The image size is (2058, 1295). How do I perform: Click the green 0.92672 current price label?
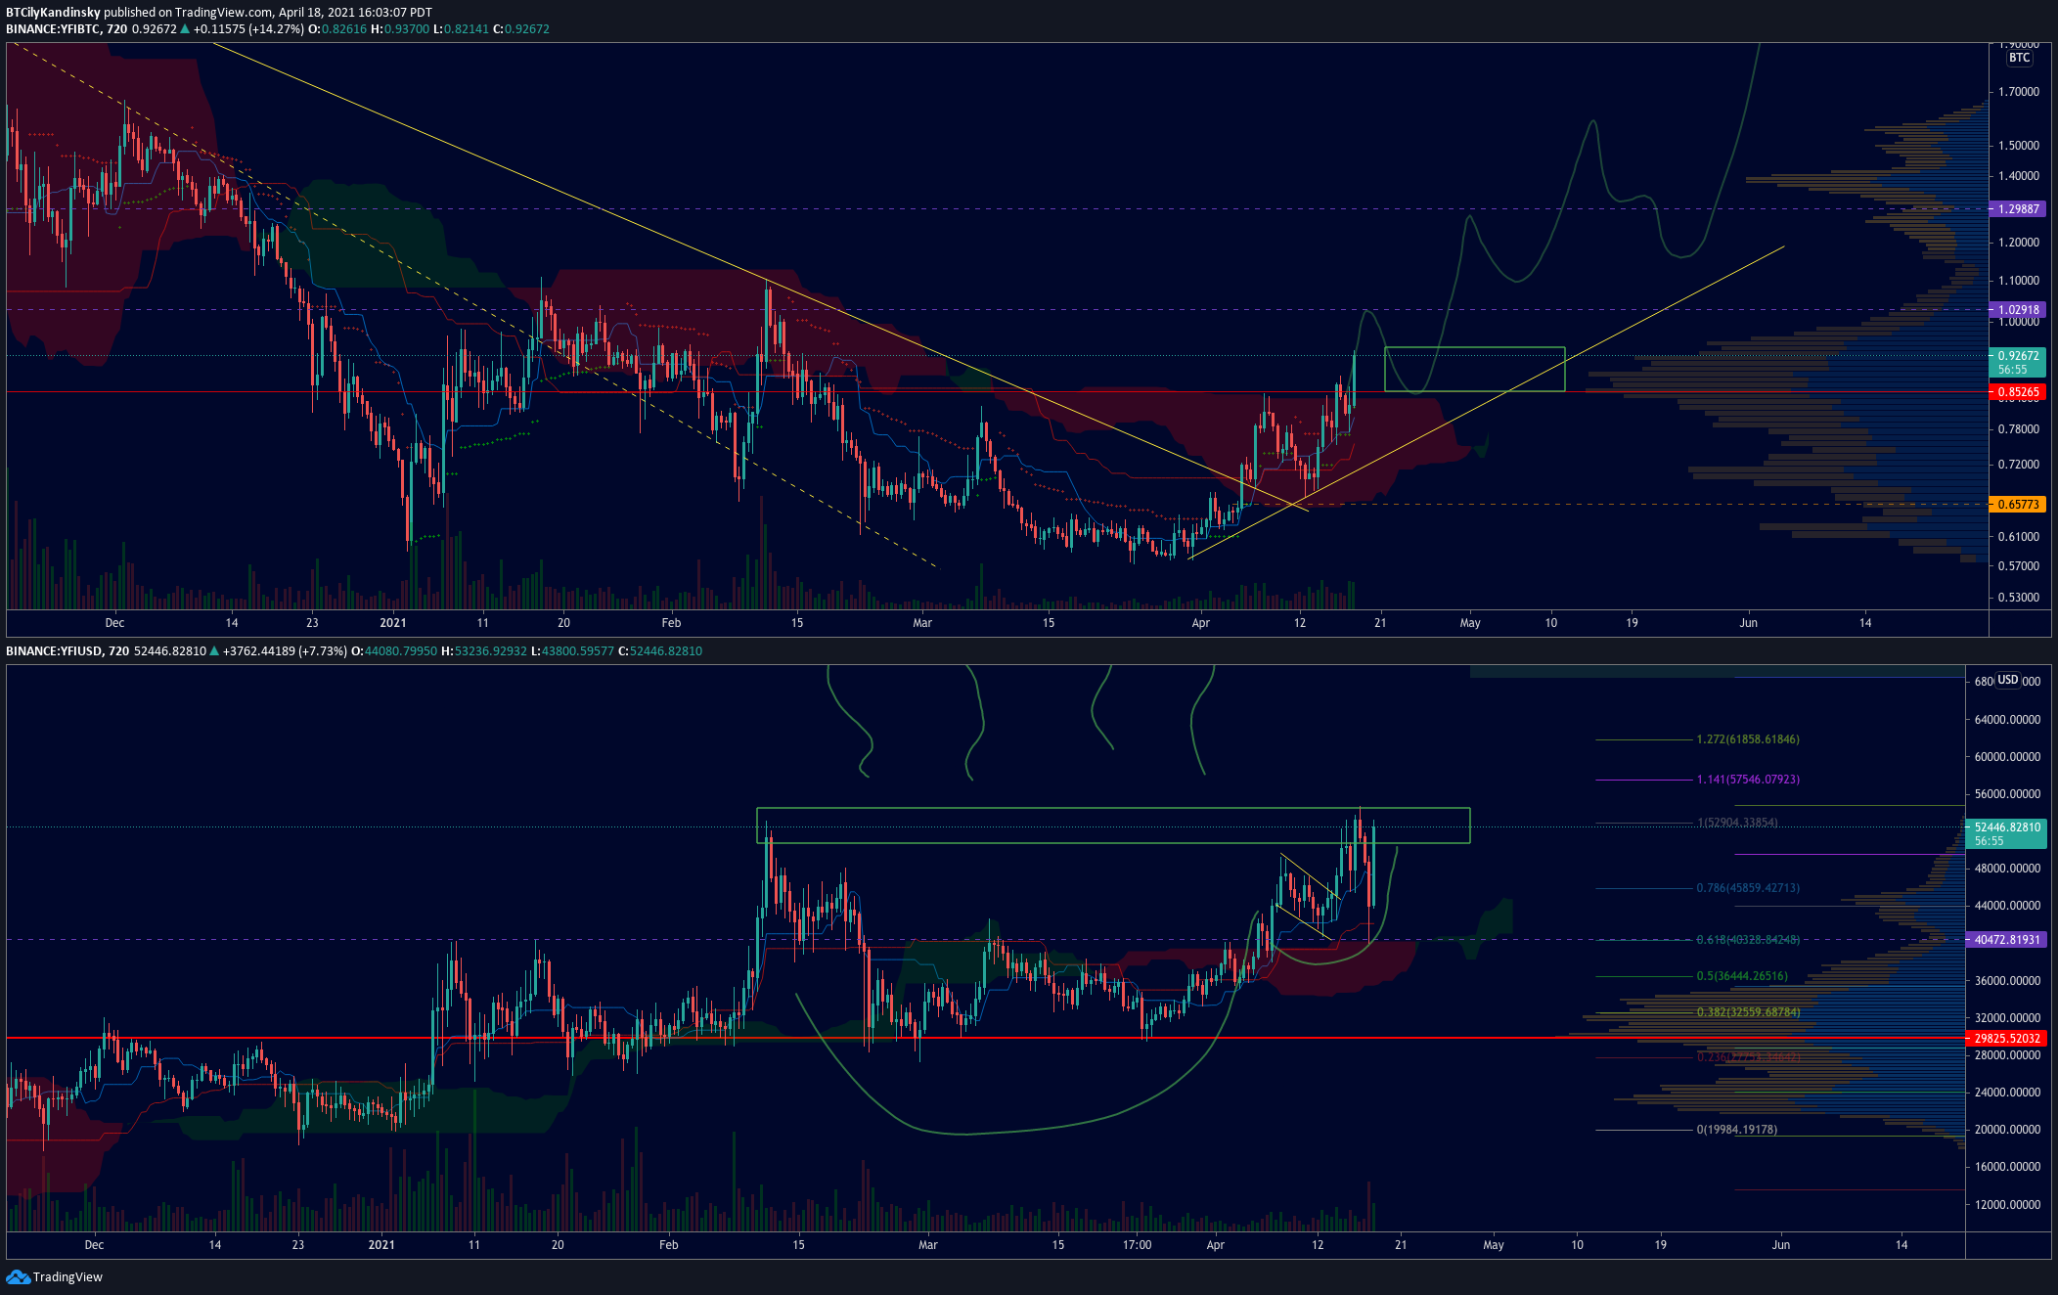pyautogui.click(x=2018, y=362)
